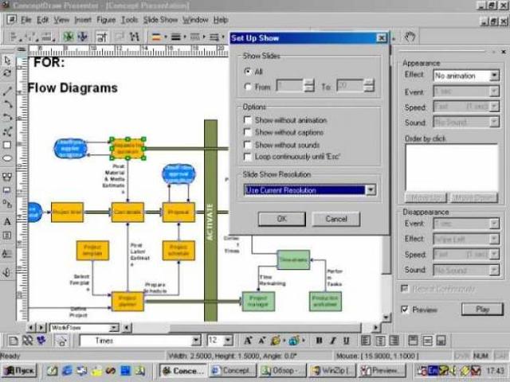Screen dimensions: 510x382
Task: Enable Loop continuously until Esc
Action: [x=248, y=157]
